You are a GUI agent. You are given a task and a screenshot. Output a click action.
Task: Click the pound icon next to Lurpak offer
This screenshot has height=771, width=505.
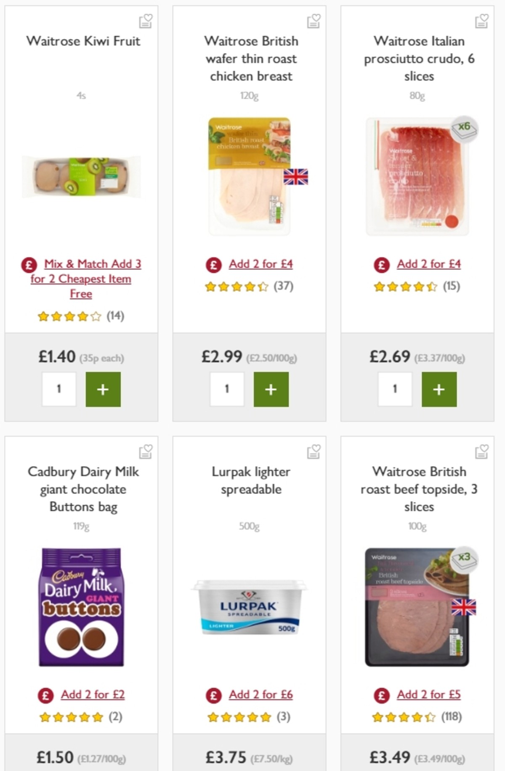[214, 695]
